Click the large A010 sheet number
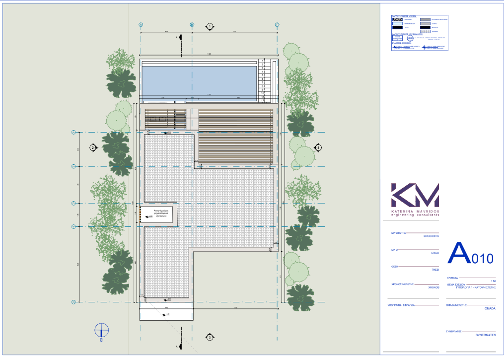The image size is (504, 357). tap(470, 254)
